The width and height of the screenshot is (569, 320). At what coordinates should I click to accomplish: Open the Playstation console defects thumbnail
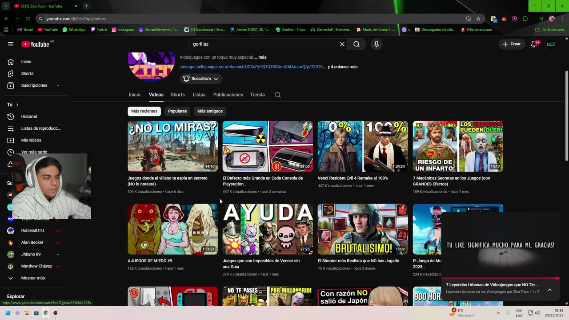268,146
